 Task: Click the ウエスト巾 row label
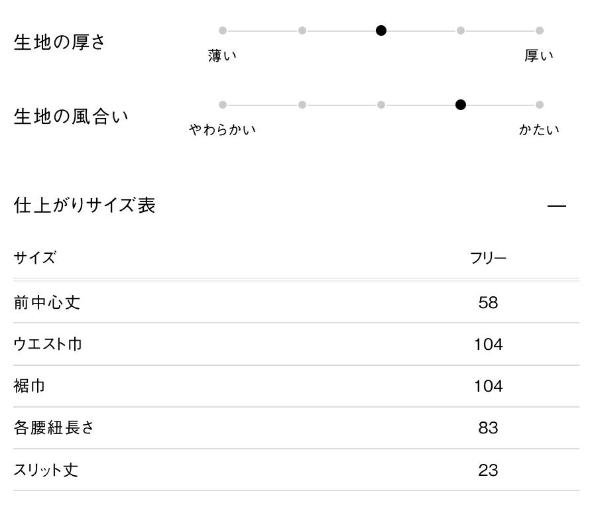coord(48,345)
